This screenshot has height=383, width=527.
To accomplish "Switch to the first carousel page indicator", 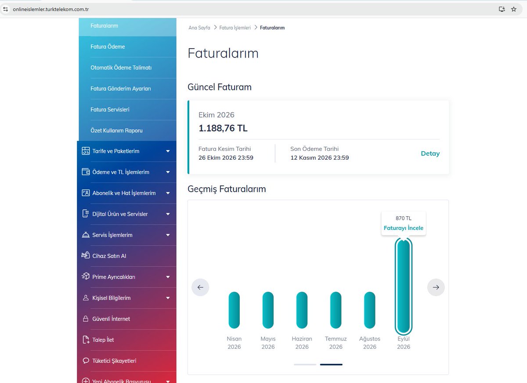I will (305, 364).
